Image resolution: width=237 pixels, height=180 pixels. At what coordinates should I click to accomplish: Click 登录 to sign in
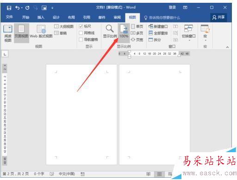coord(172,7)
